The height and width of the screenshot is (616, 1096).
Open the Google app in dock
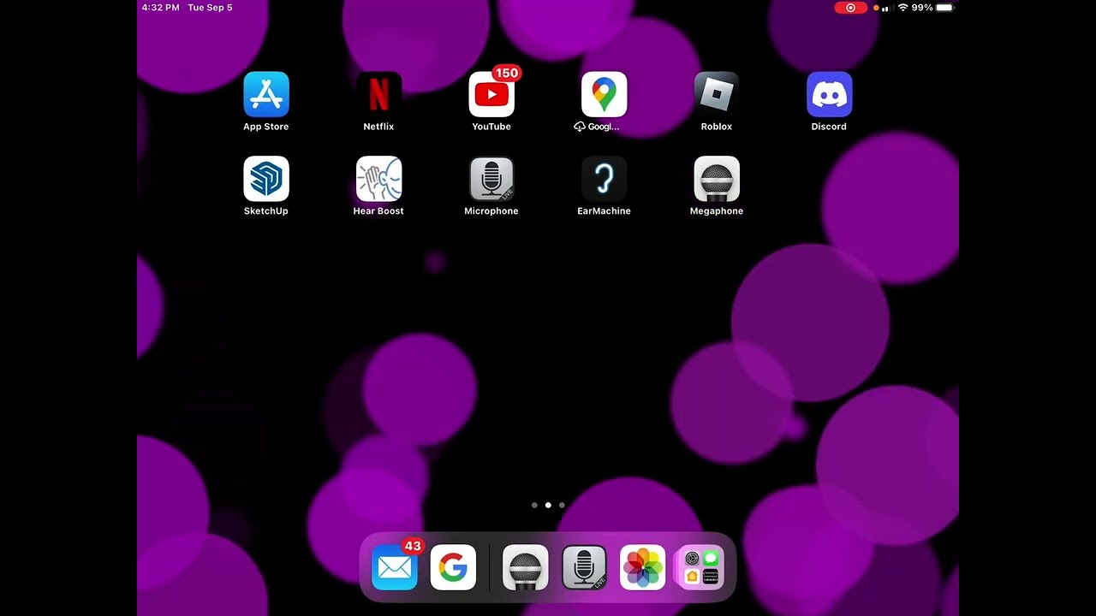pos(453,567)
